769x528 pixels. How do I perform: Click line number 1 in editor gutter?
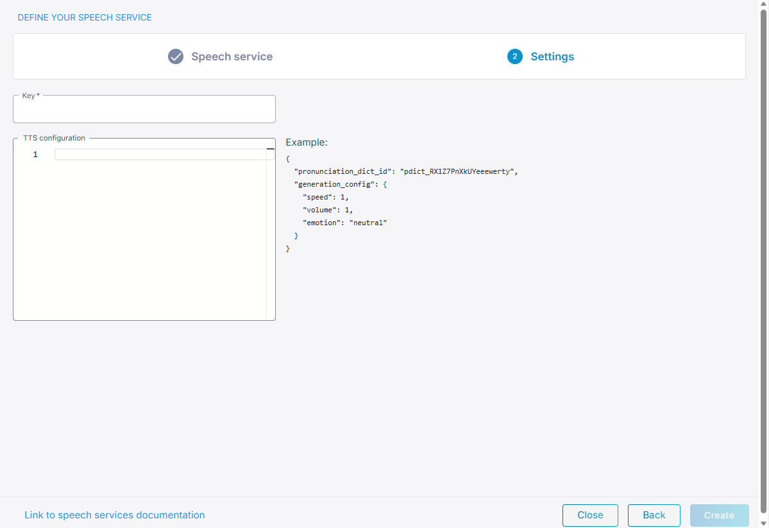coord(35,155)
